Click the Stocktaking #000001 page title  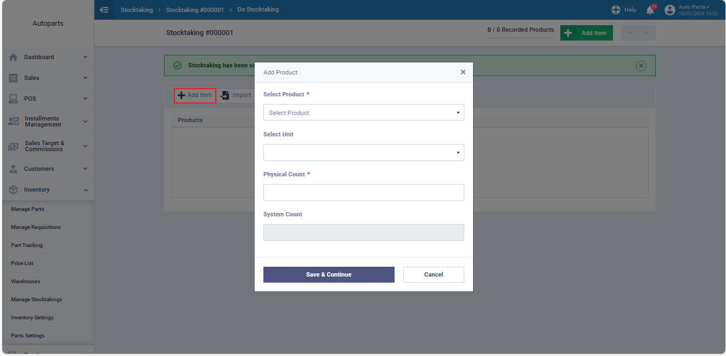pos(200,33)
